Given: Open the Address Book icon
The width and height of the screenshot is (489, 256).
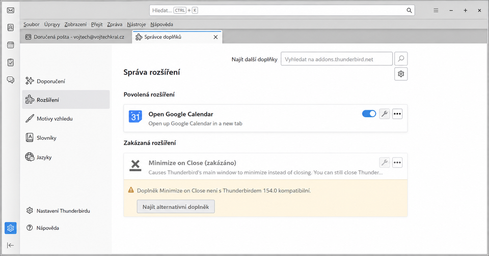Looking at the screenshot, I should tap(11, 28).
